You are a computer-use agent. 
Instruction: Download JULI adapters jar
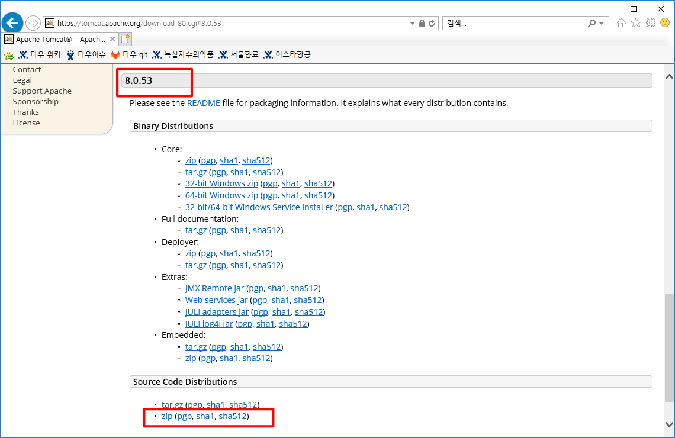coord(217,312)
